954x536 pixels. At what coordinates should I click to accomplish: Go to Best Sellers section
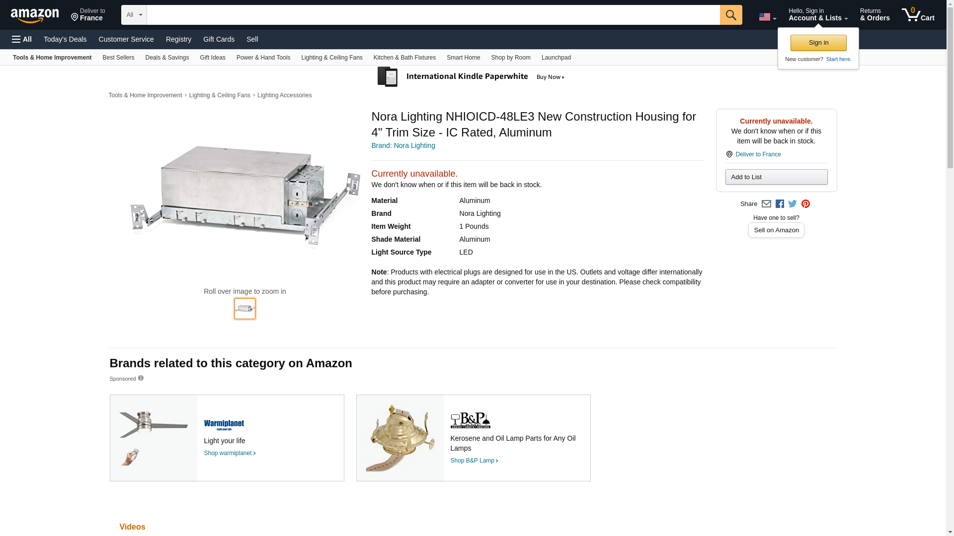point(118,58)
